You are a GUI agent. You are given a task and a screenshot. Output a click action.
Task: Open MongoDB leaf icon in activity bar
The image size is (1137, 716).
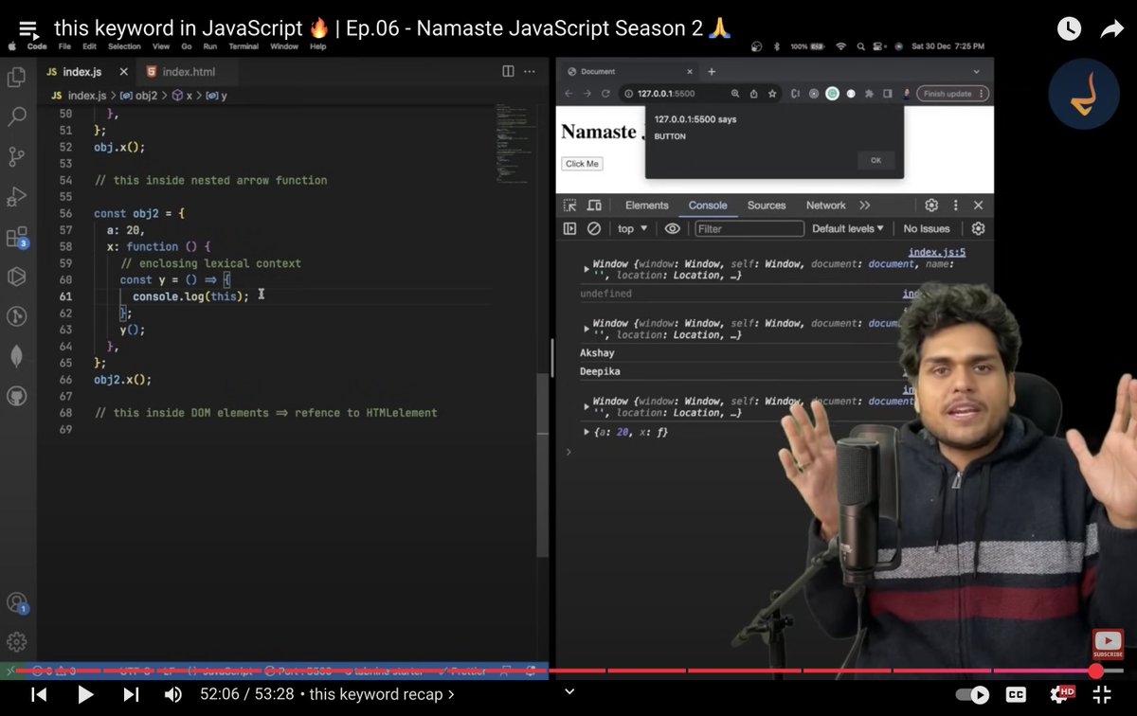pyautogui.click(x=17, y=356)
